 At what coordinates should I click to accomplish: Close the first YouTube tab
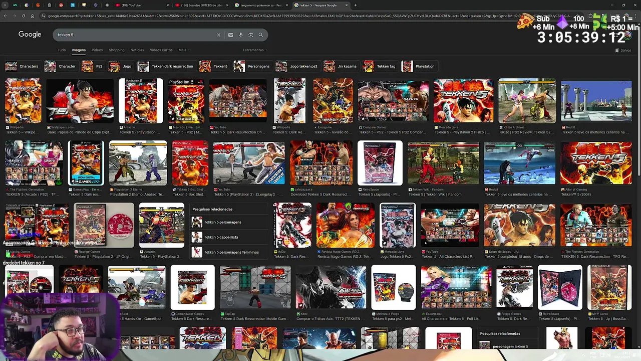tap(167, 5)
